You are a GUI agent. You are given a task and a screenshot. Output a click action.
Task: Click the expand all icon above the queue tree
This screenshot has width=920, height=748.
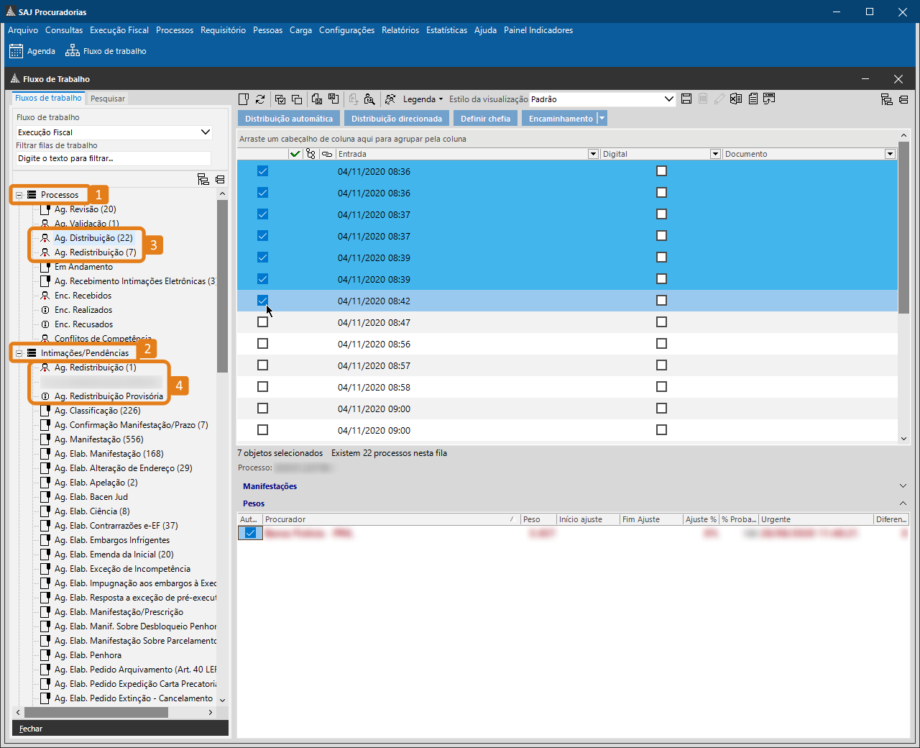(203, 179)
